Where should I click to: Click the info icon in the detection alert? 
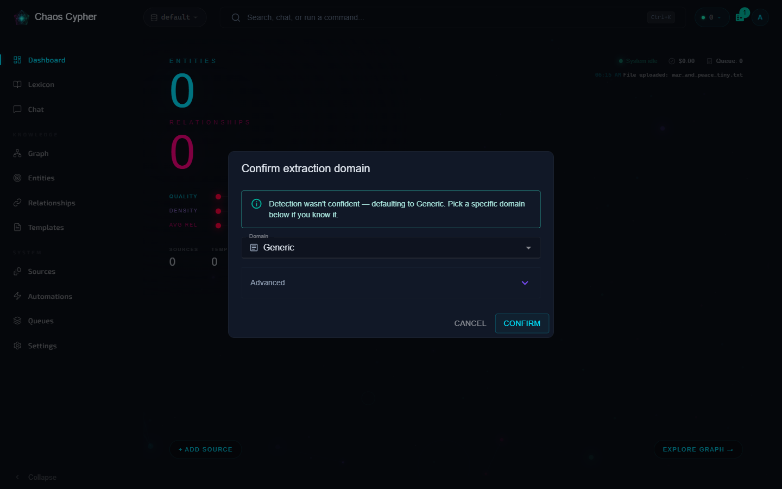click(x=256, y=204)
